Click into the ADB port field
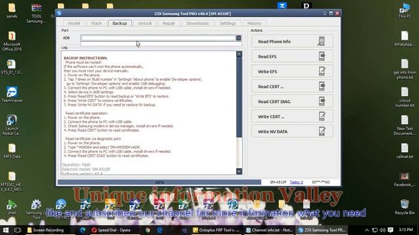This screenshot has height=235, width=419. (x=158, y=38)
